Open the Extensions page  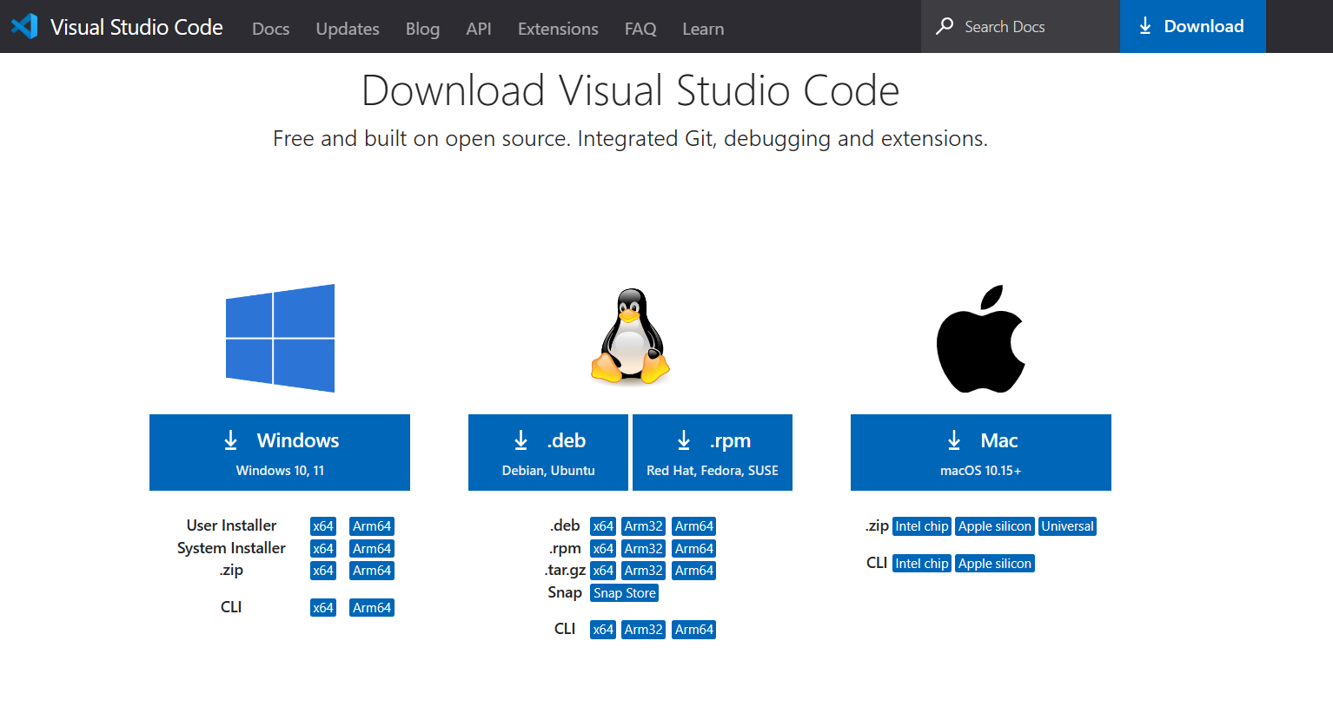pyautogui.click(x=558, y=29)
